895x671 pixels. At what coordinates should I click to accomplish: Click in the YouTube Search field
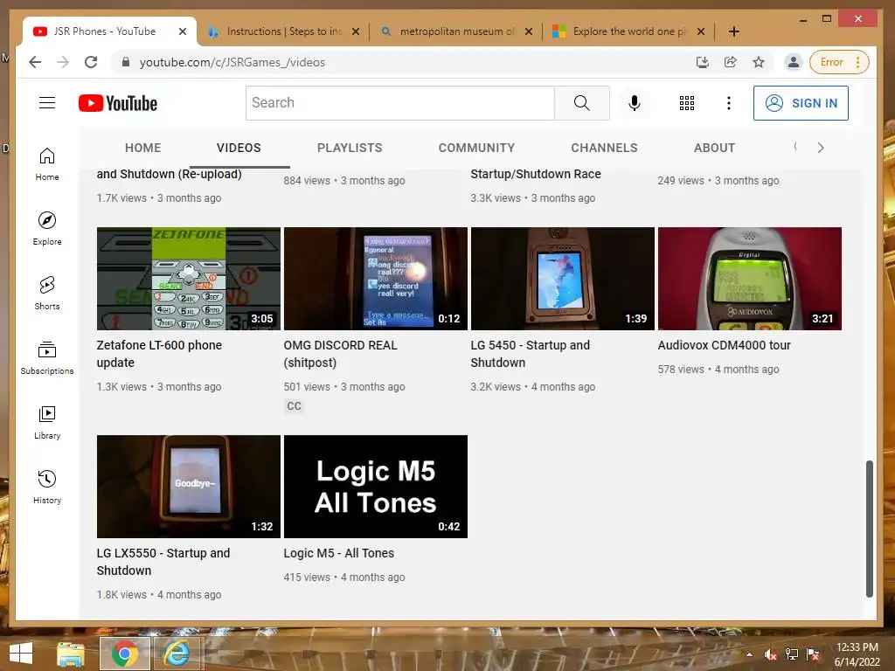tap(399, 103)
